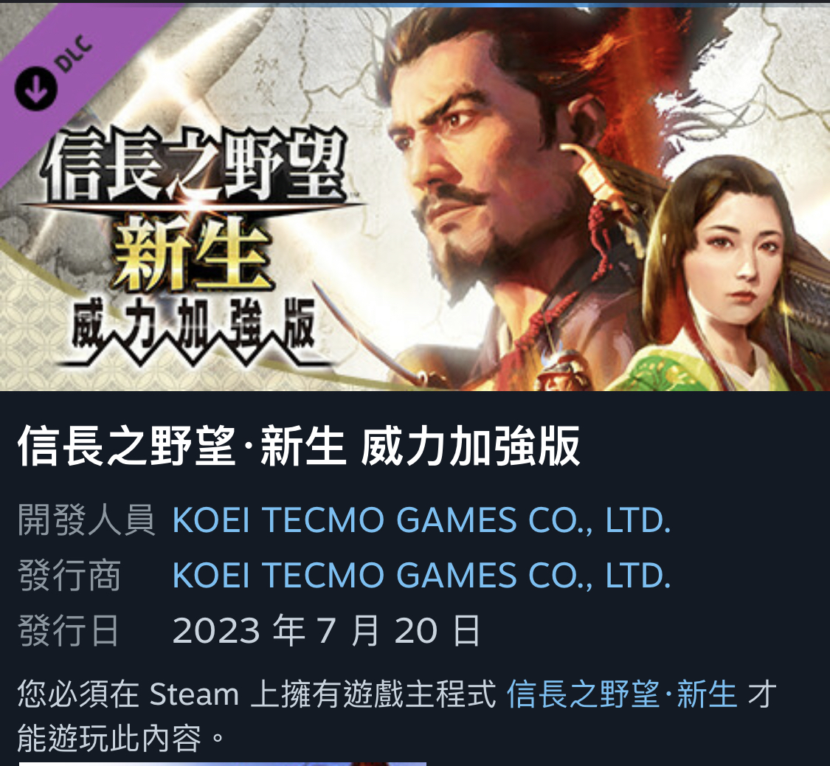The image size is (830, 766).
Task: Click the 發行日 label
Action: coord(69,630)
